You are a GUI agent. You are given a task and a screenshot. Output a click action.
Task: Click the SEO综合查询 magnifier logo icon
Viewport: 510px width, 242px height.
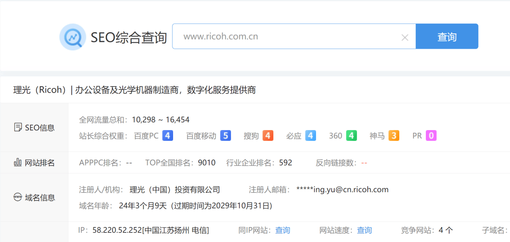[x=72, y=37]
